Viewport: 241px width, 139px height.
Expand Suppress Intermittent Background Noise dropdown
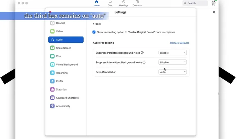click(172, 62)
